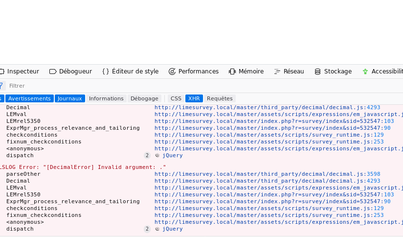Enable the Informations filter

tap(106, 98)
